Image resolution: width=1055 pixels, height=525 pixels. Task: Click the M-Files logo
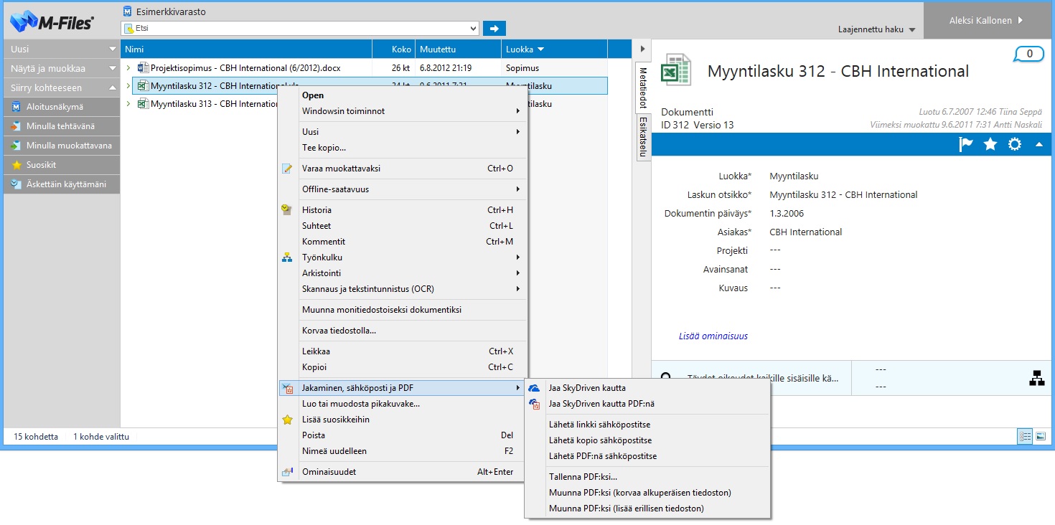pyautogui.click(x=52, y=22)
